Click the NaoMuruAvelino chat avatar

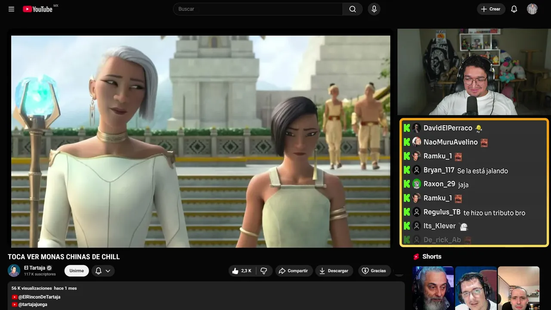coord(417,142)
